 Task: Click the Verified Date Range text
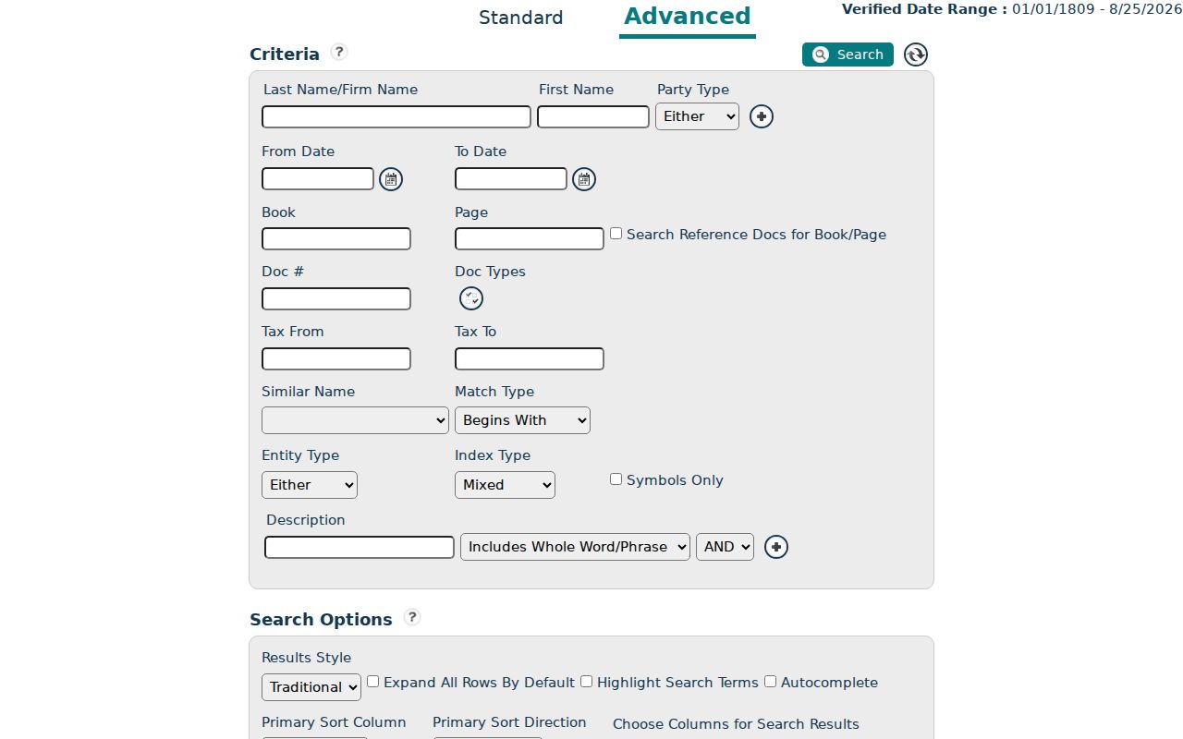pos(1012,9)
